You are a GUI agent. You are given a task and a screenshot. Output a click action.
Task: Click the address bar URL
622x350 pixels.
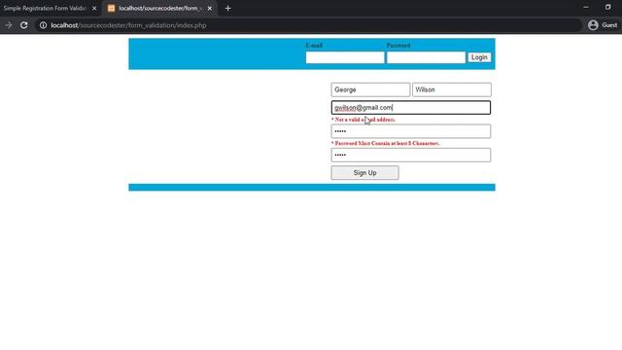pyautogui.click(x=128, y=25)
